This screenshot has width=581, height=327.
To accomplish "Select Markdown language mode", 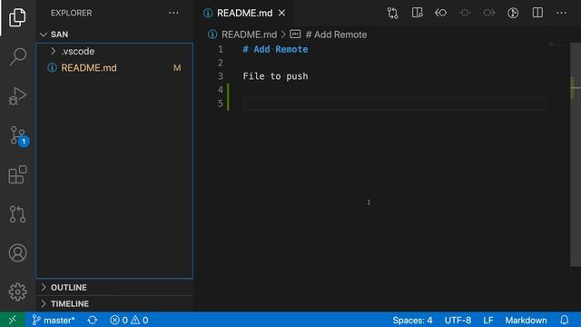I will 526,320.
